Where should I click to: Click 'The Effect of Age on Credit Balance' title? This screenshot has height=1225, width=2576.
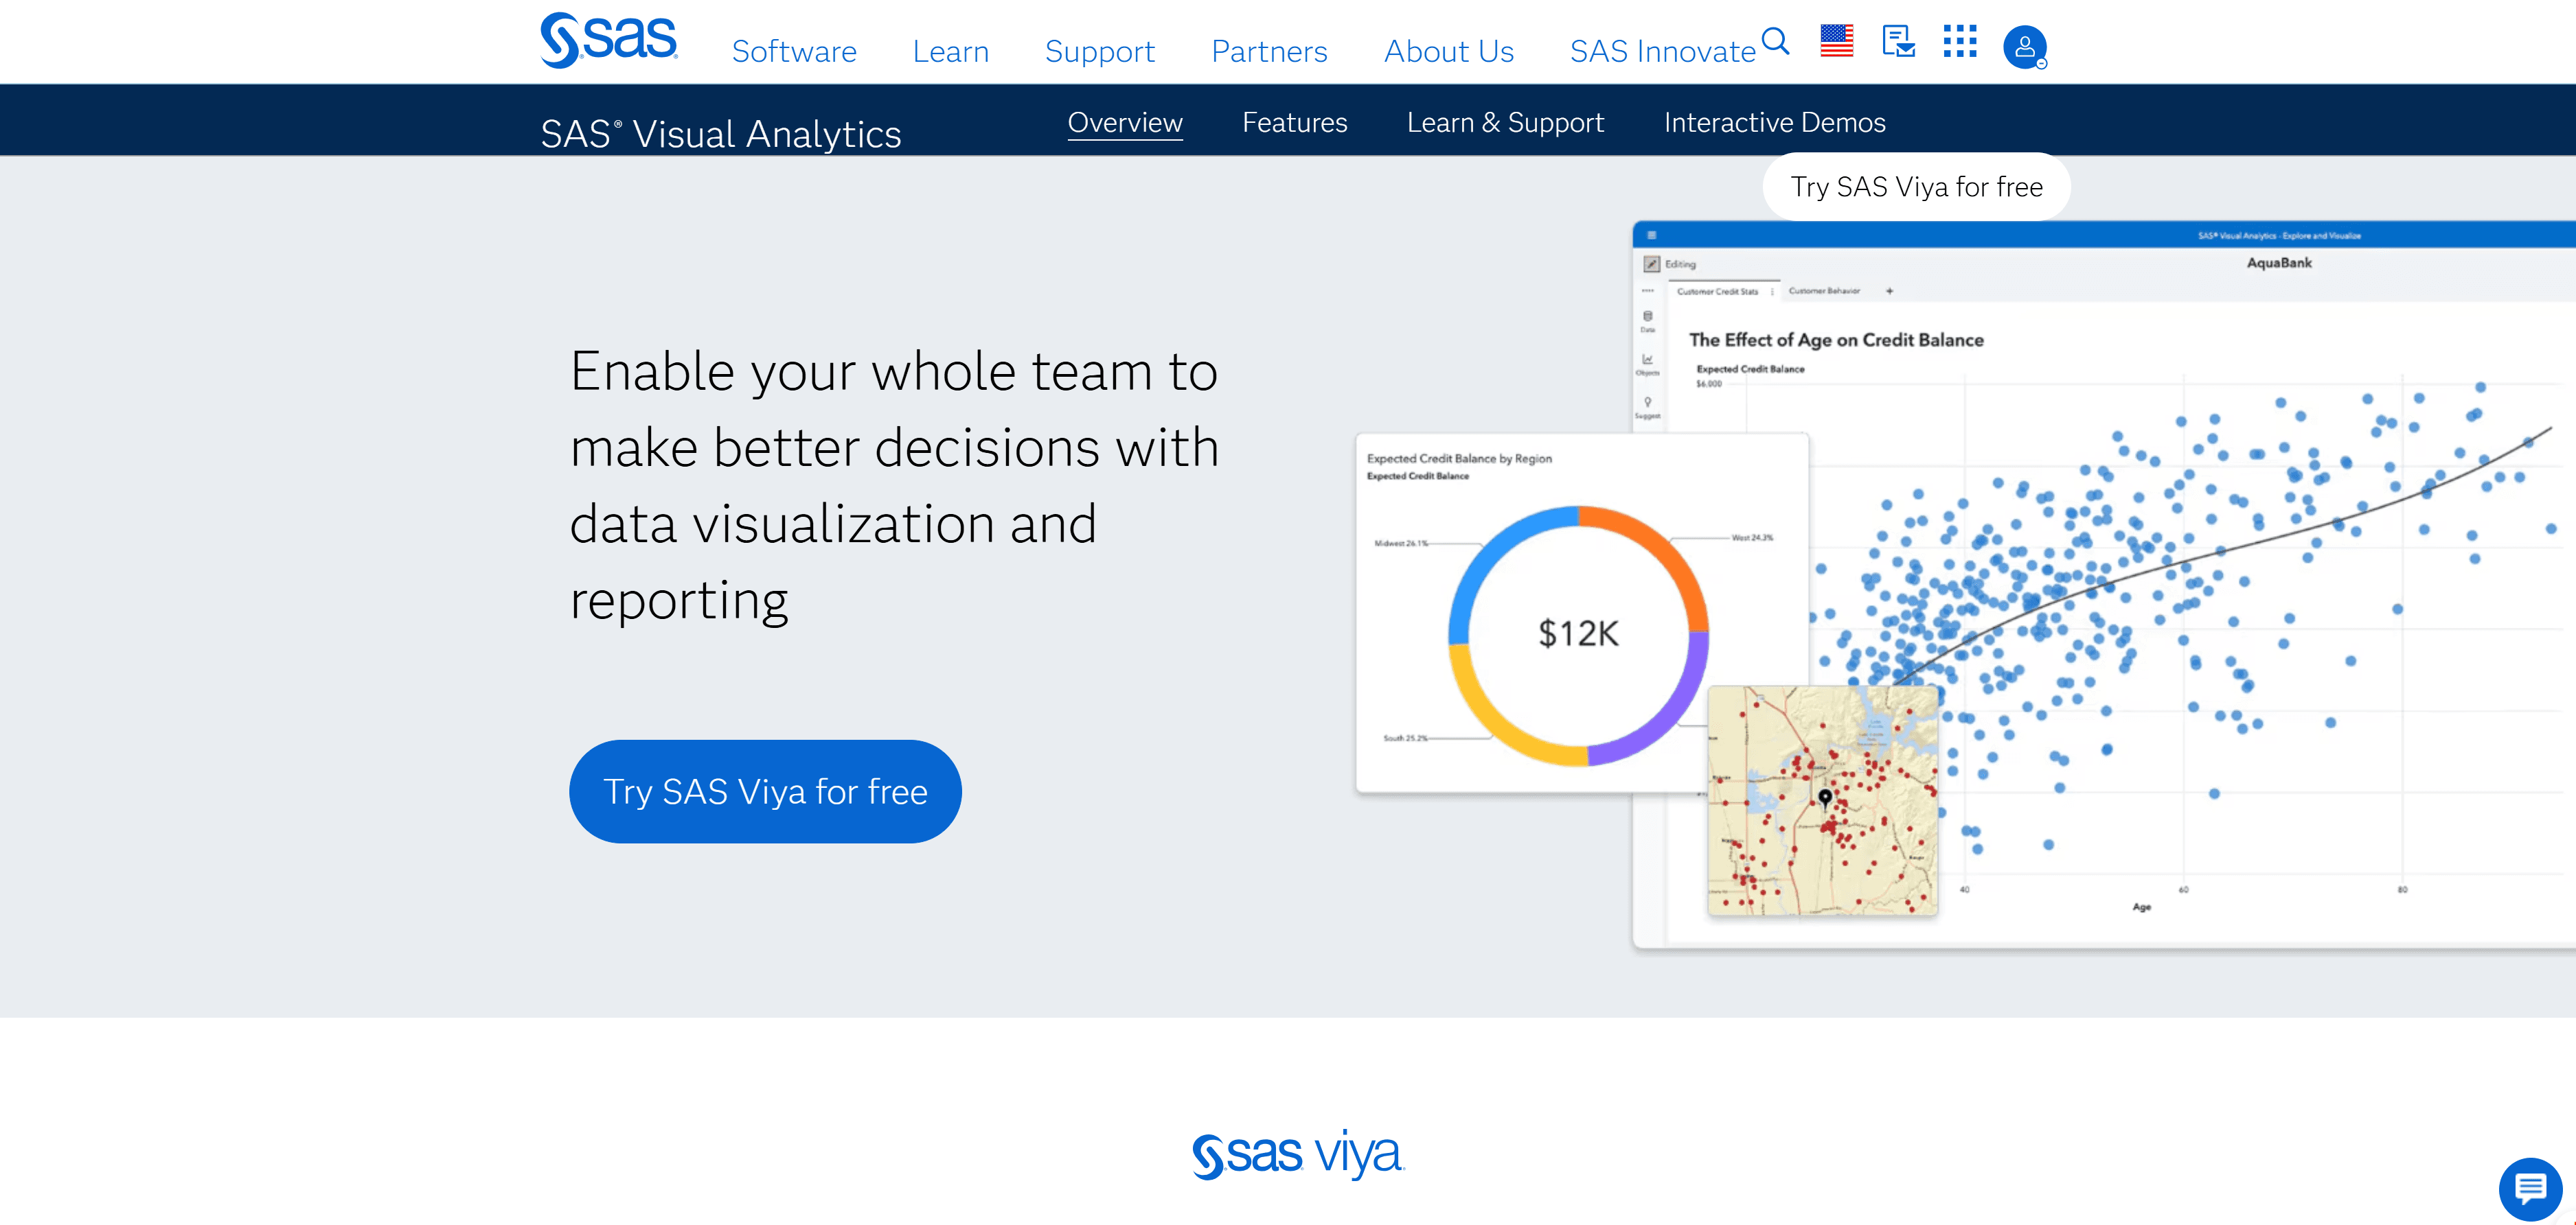(1836, 340)
